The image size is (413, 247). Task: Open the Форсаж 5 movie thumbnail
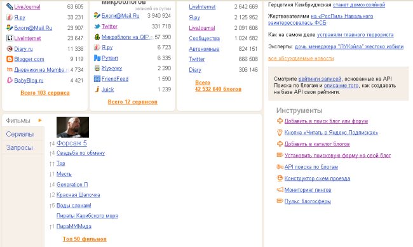tap(72, 127)
